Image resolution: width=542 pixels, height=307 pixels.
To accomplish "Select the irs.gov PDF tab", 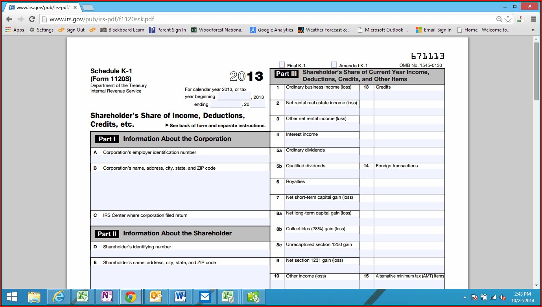I will pyautogui.click(x=39, y=7).
